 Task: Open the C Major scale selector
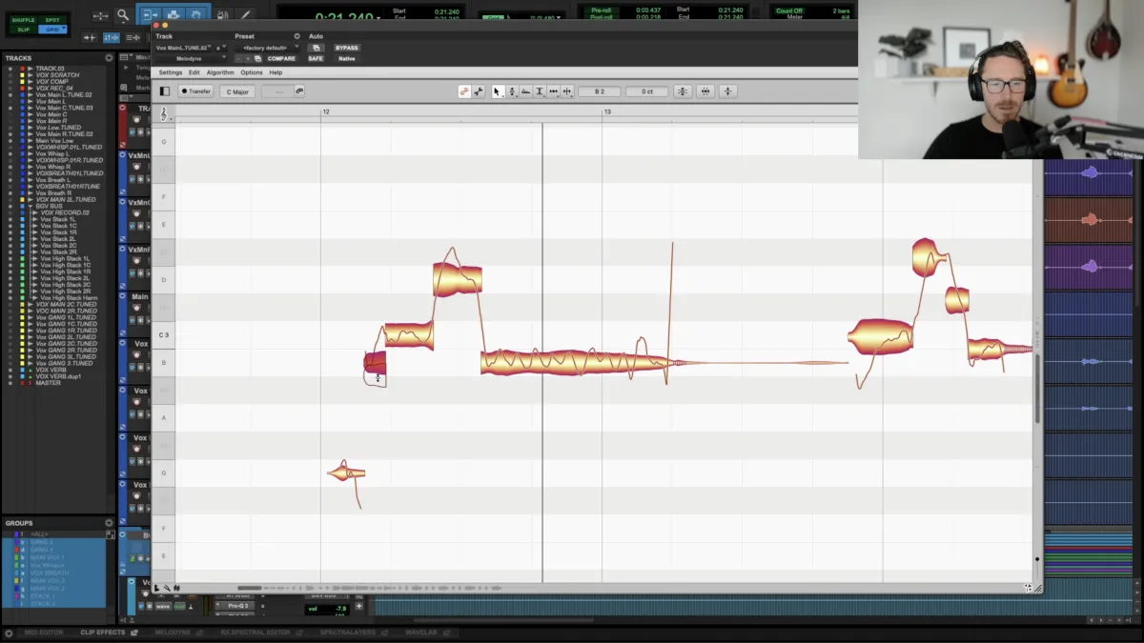pos(237,91)
